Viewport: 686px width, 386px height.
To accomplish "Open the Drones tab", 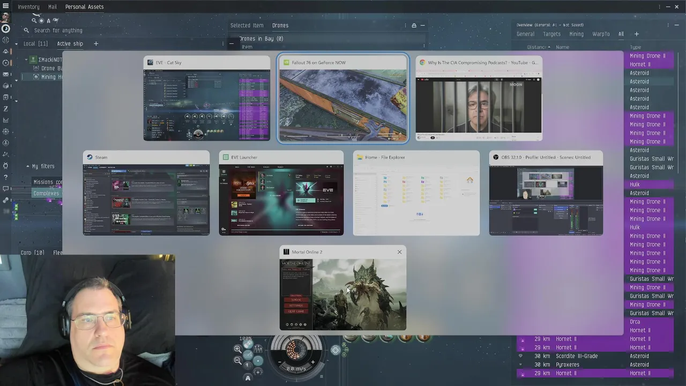I will click(280, 25).
